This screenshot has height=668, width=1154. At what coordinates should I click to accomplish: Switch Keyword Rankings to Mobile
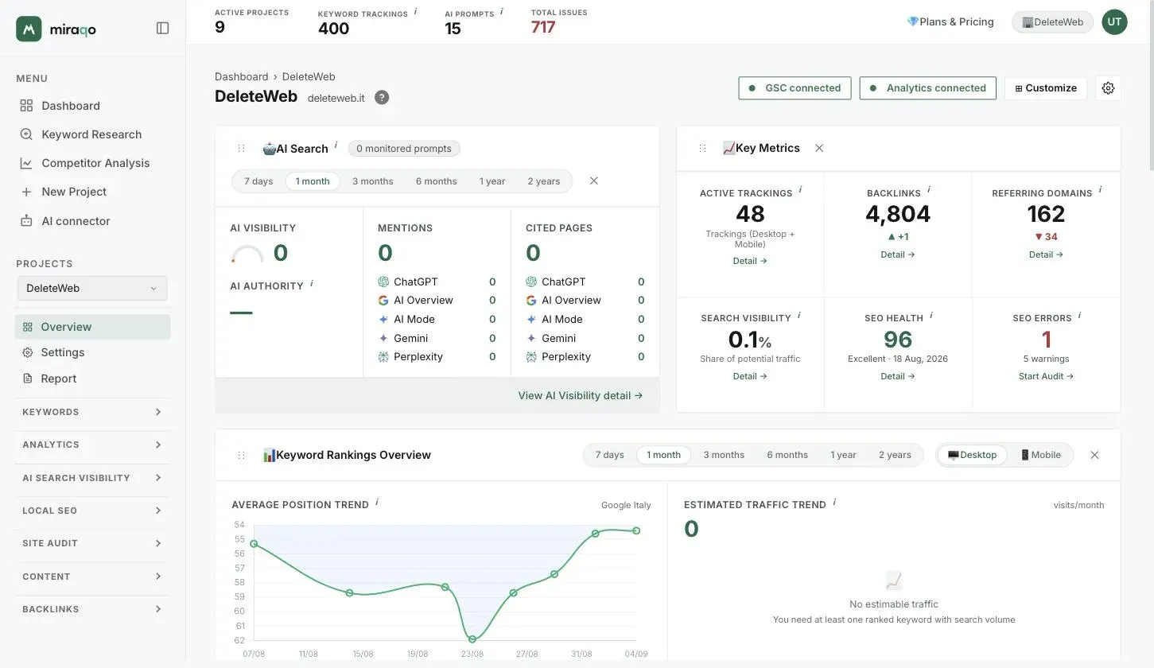tap(1040, 455)
